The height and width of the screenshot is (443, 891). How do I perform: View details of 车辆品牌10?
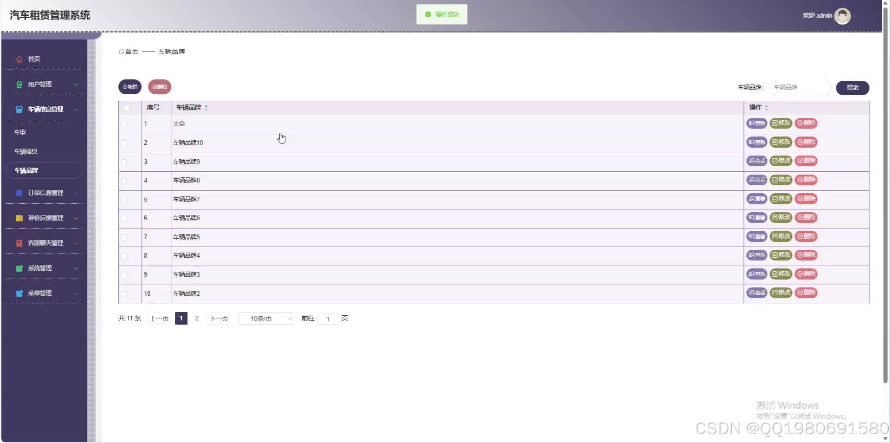click(756, 142)
